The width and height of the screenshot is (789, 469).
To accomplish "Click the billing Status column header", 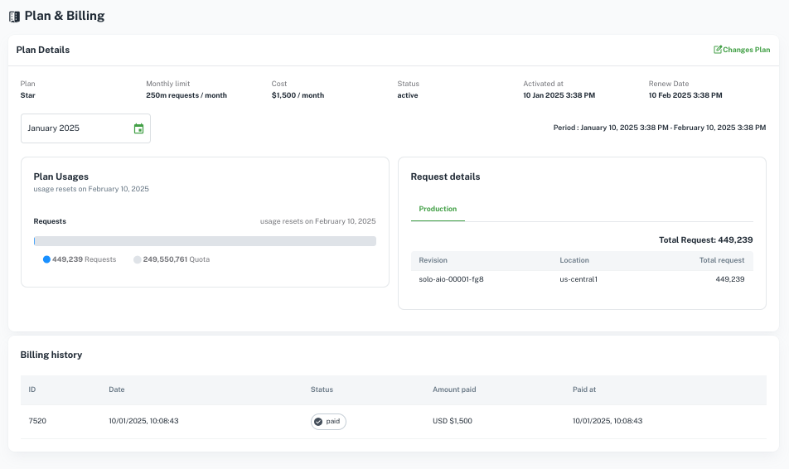I will pyautogui.click(x=322, y=389).
